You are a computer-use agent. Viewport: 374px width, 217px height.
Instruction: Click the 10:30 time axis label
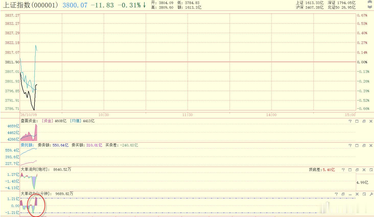104,115
